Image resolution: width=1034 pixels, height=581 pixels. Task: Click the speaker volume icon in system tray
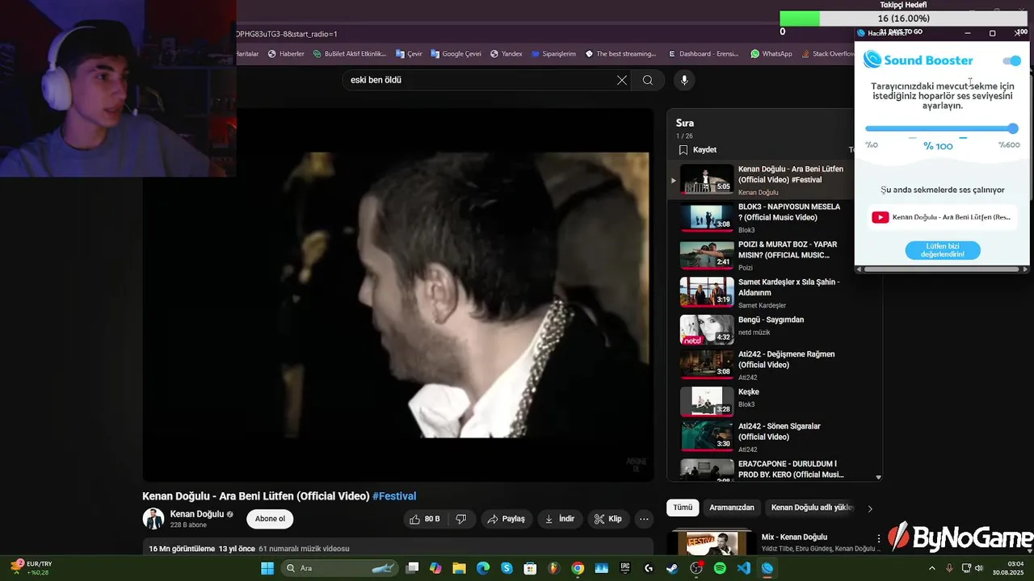978,568
